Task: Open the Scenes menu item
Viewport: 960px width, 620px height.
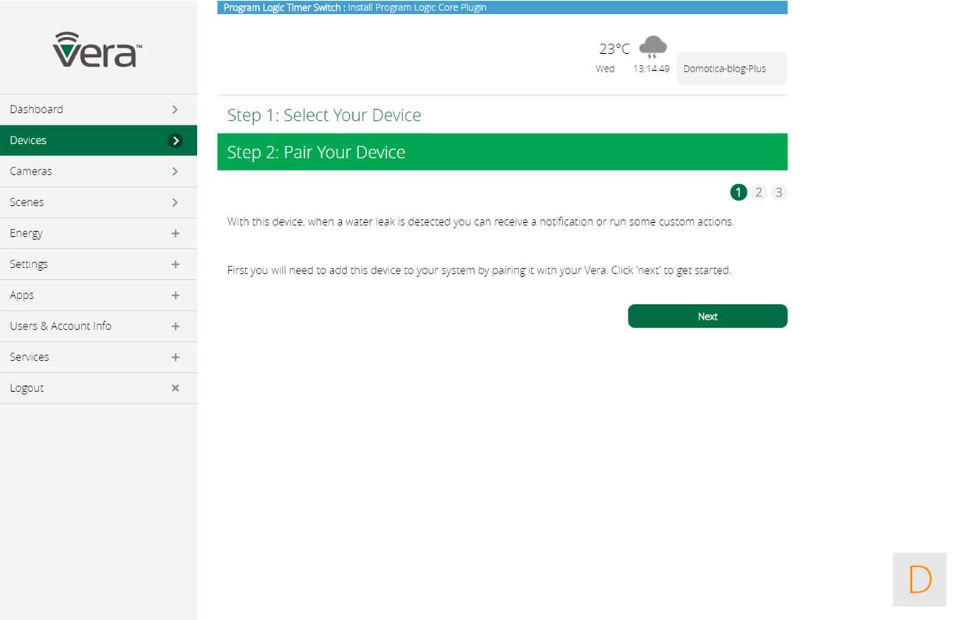Action: 27,202
